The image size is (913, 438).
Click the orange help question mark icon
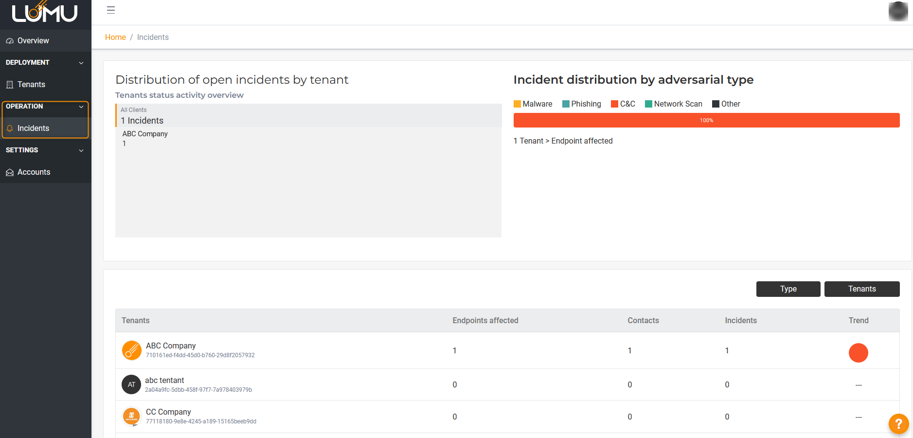click(x=898, y=423)
